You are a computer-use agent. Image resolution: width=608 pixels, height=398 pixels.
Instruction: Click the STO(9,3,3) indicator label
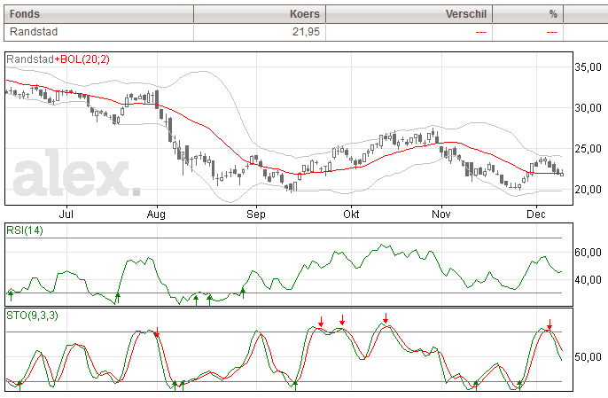pyautogui.click(x=32, y=316)
